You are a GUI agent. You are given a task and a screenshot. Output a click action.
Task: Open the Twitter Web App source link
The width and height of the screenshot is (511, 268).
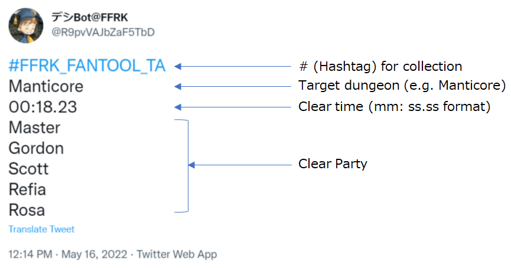pyautogui.click(x=177, y=254)
